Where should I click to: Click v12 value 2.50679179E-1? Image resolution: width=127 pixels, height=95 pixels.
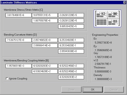click(103, 64)
